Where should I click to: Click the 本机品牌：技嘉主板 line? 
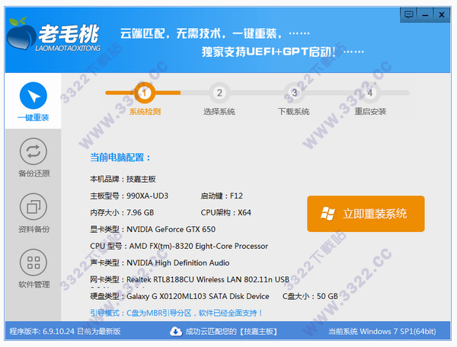point(123,179)
